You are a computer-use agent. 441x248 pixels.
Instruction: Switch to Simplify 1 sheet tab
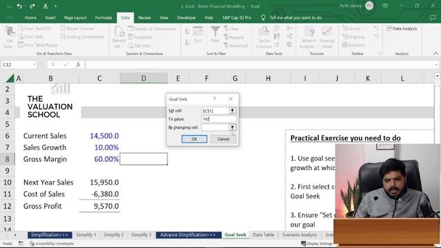[x=86, y=235]
